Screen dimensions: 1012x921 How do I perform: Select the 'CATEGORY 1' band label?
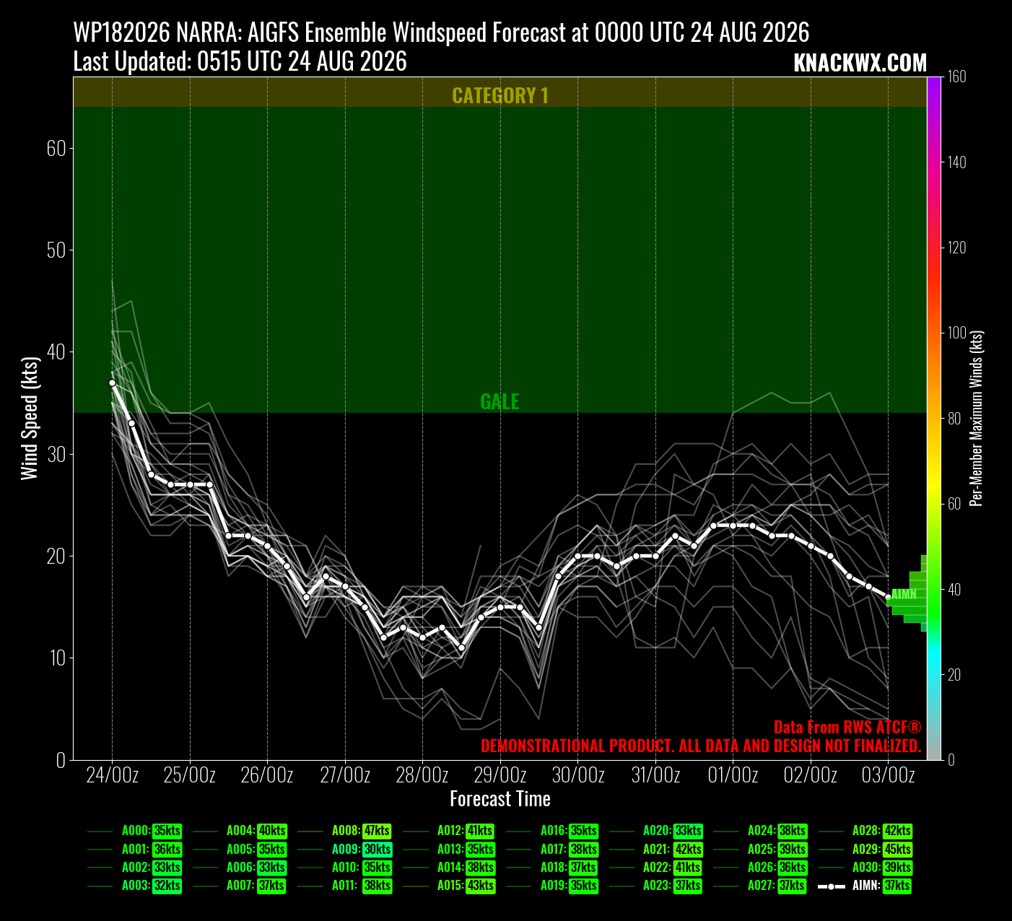click(500, 95)
